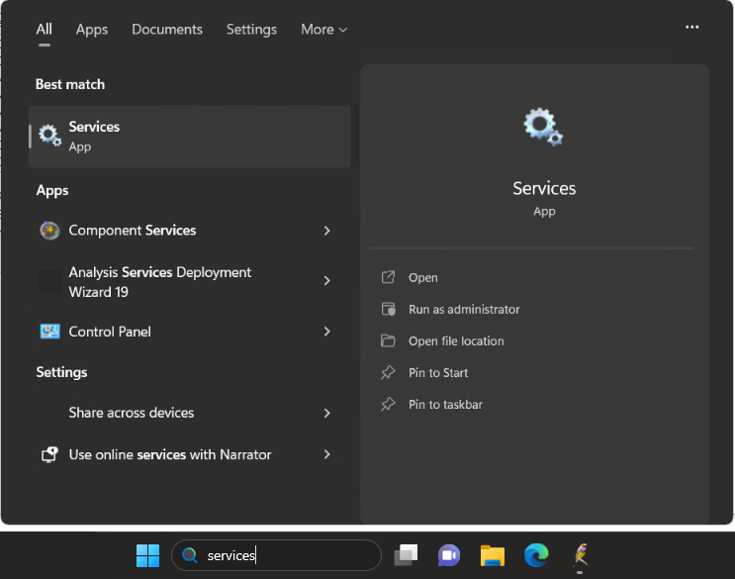Expand Analysis Services Deployment Wizard chevron
Screen dimensions: 735x579
point(326,280)
